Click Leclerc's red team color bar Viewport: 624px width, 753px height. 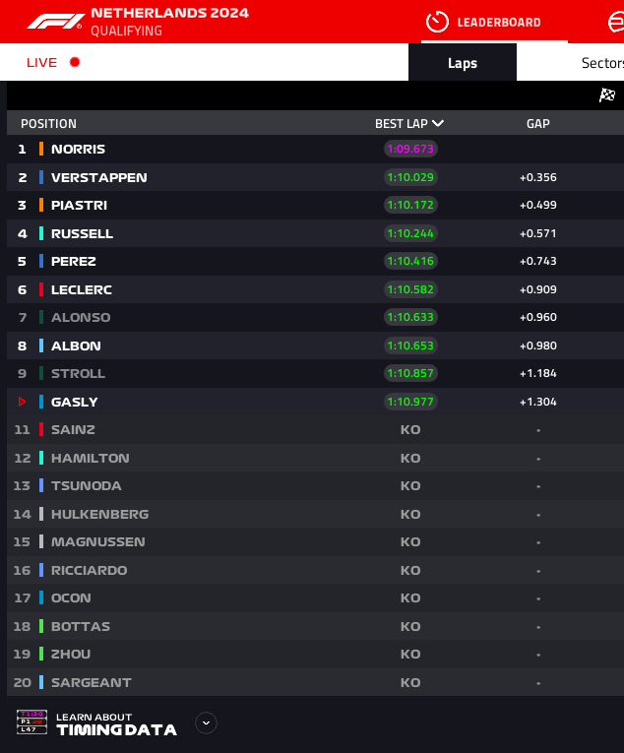41,289
